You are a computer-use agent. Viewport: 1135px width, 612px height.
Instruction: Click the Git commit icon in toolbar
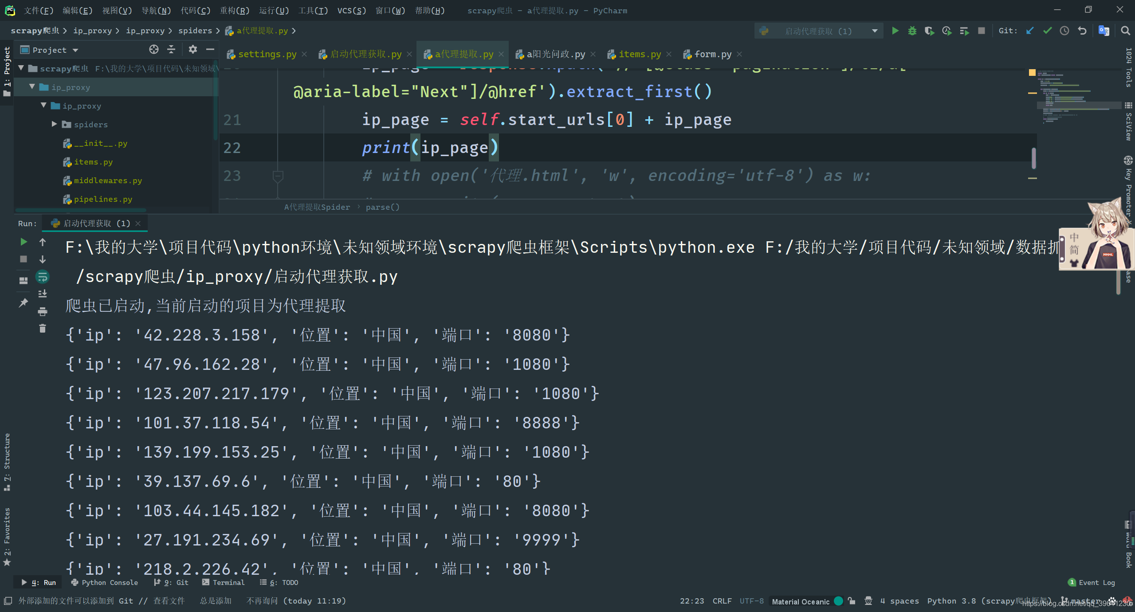pos(1048,31)
